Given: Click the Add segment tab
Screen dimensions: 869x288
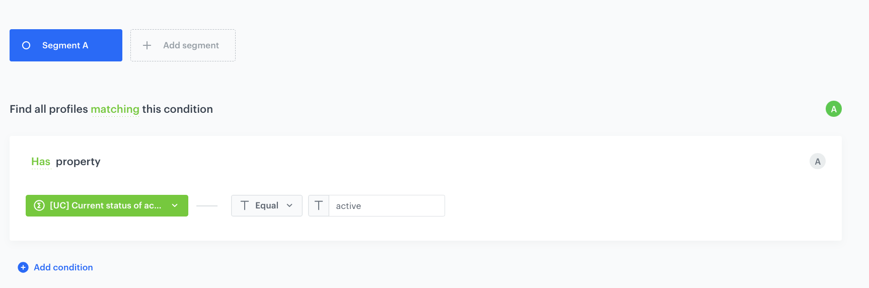Looking at the screenshot, I should pos(191,45).
